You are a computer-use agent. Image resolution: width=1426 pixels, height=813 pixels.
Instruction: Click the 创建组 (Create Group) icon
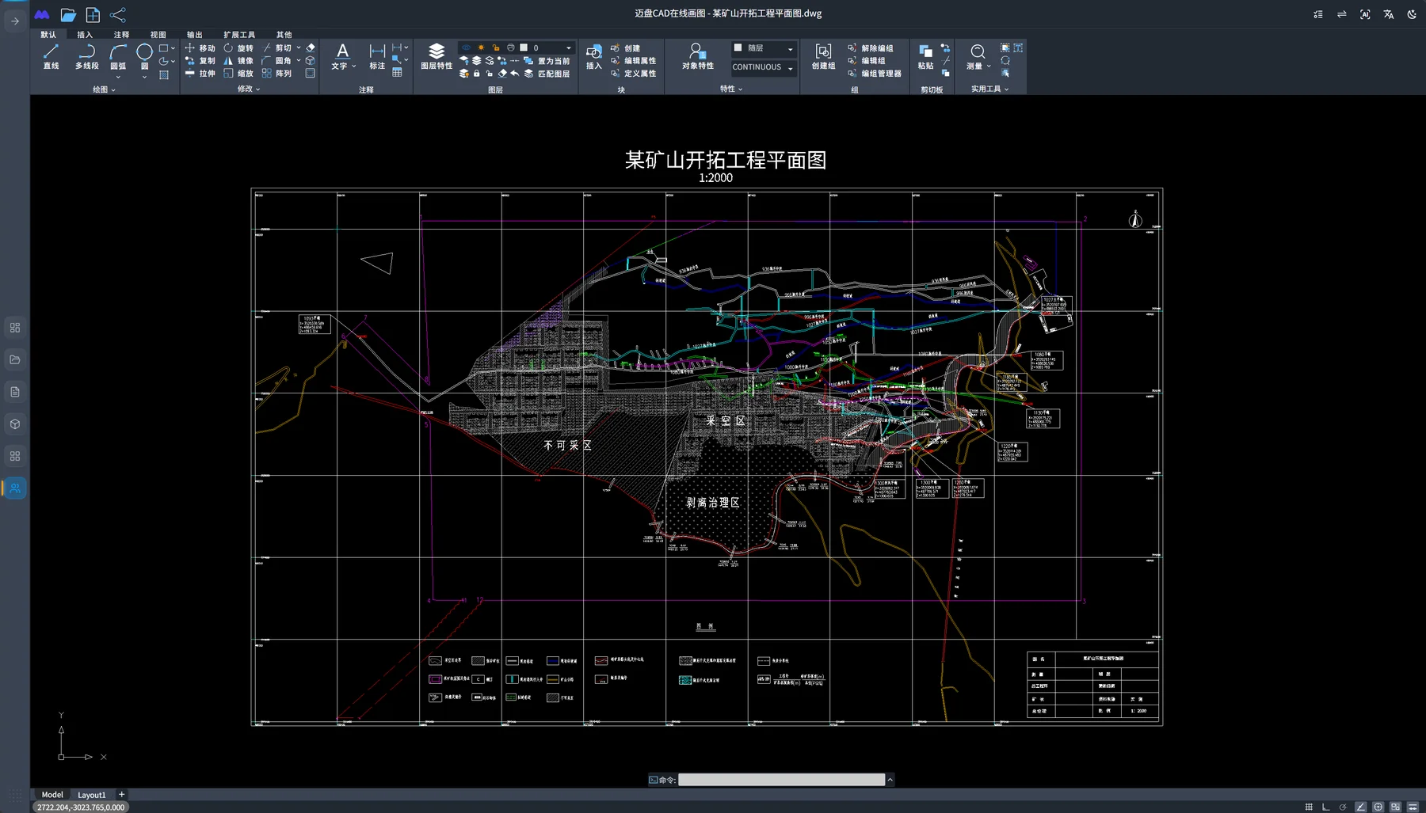[x=823, y=57]
